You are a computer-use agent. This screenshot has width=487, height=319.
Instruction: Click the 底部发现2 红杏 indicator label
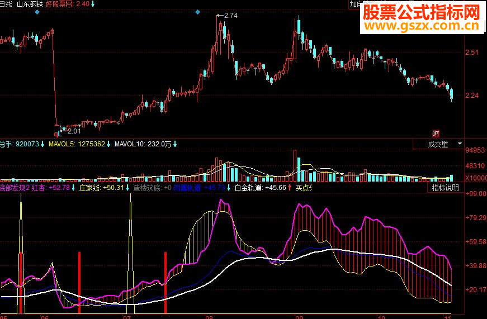click(x=23, y=187)
